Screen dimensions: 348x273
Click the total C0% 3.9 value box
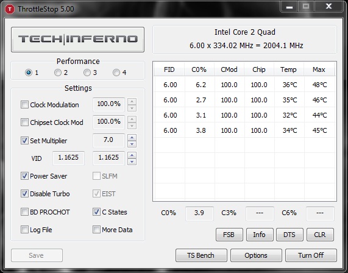coord(199,213)
